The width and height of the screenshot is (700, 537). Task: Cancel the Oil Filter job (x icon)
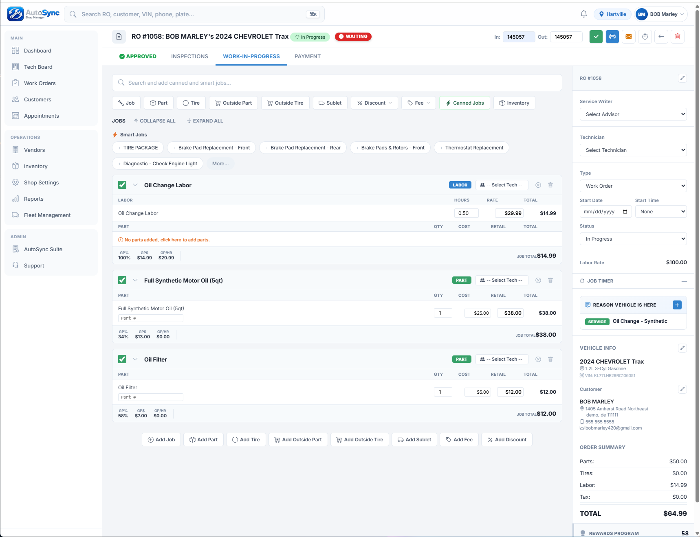pyautogui.click(x=538, y=359)
